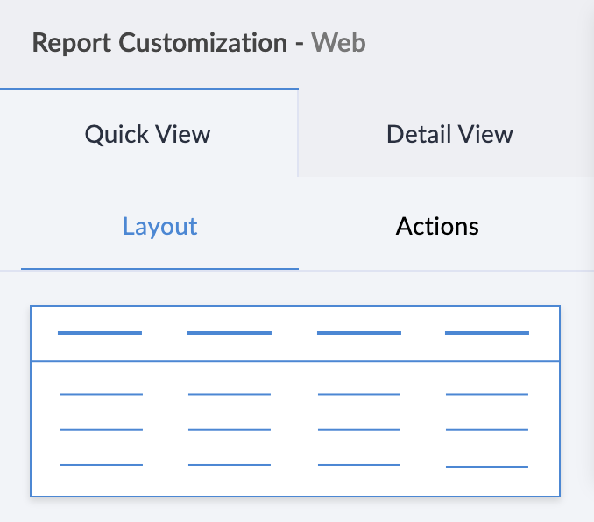Click middle row line in the first preview column
This screenshot has width=594, height=522.
102,430
